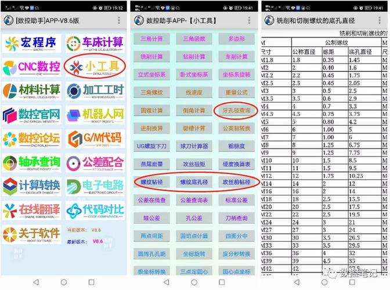Open overflow menu in [数控助手]APP-V8.6版 screen
Screen dimensions: 390x290
[119, 20]
